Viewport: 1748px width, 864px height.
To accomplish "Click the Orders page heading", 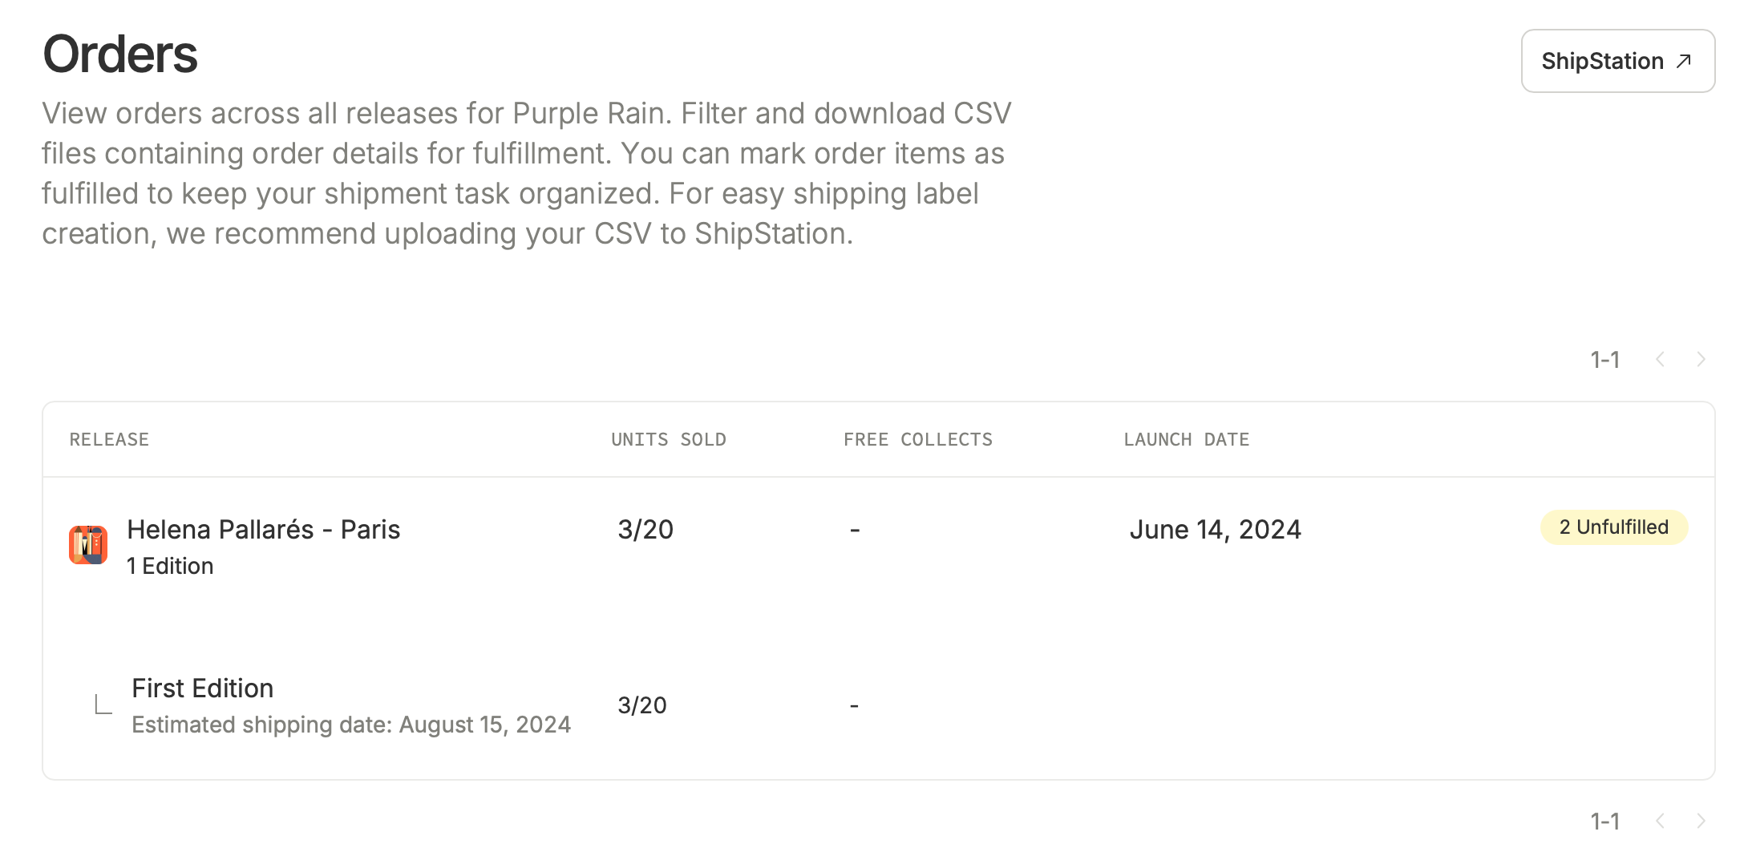I will tap(119, 55).
